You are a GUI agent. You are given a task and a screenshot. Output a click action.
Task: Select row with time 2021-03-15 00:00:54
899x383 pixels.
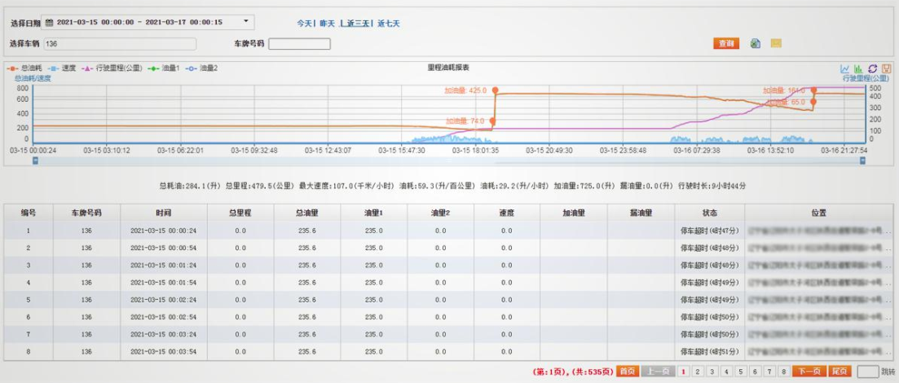pos(449,248)
